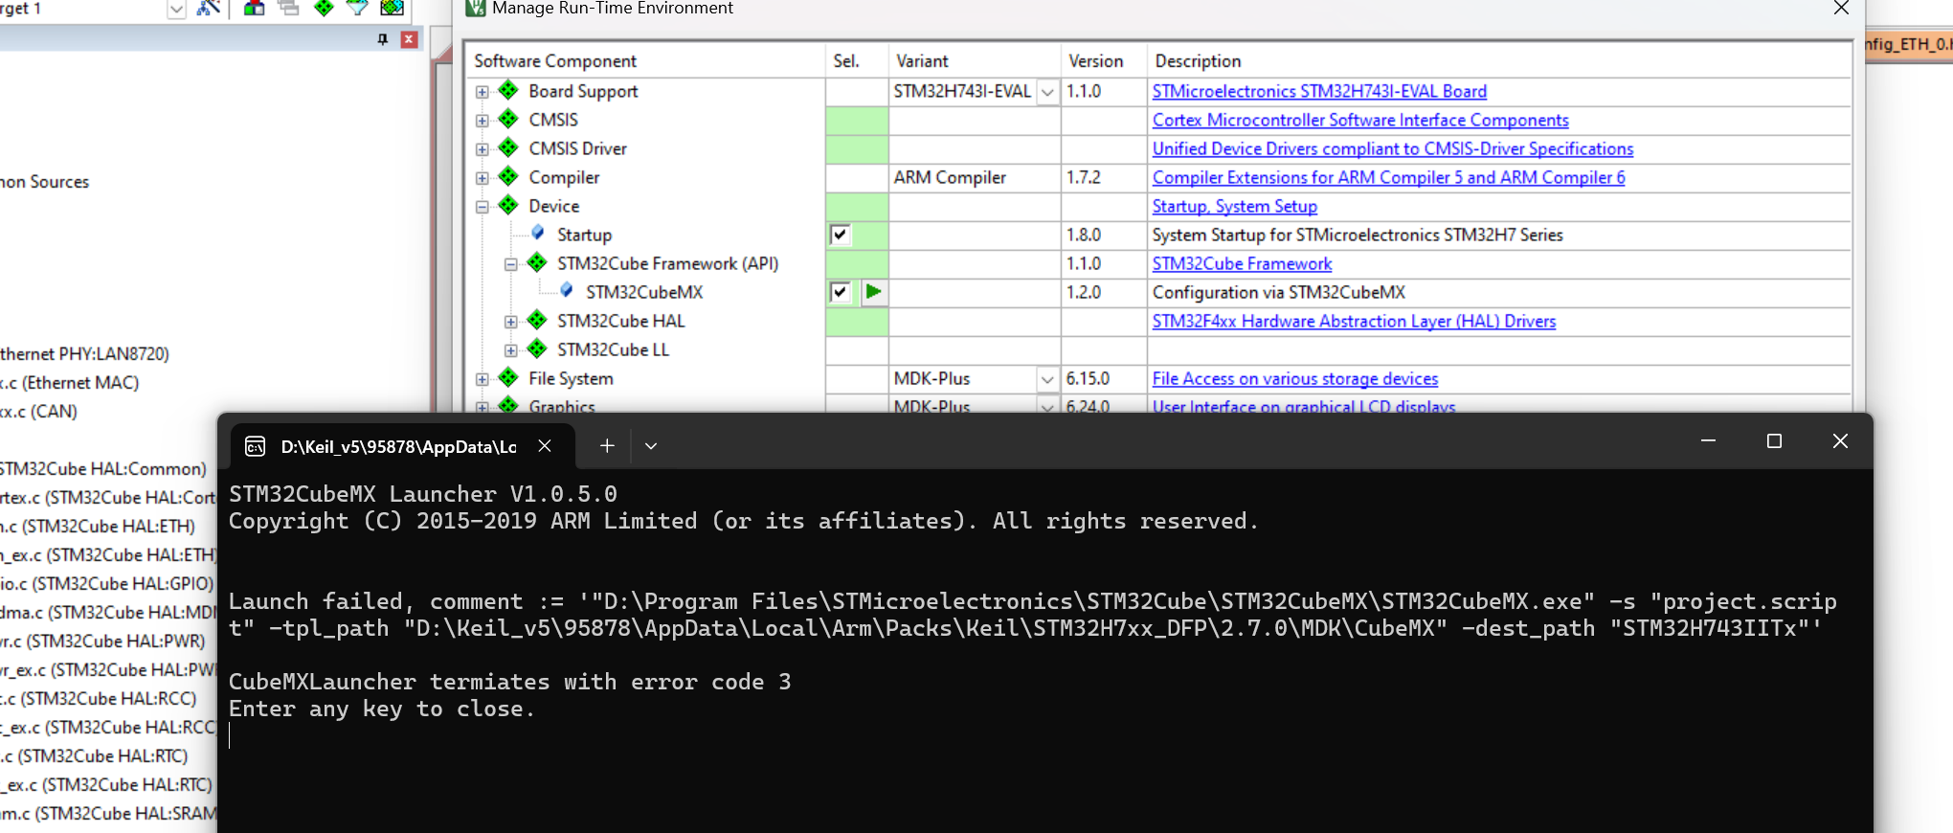Click Board Support green diamond icon

point(508,90)
